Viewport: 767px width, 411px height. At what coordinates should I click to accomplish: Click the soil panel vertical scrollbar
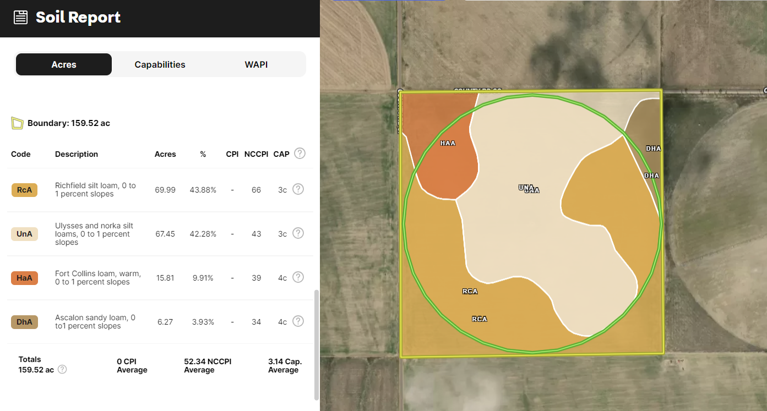[x=316, y=344]
